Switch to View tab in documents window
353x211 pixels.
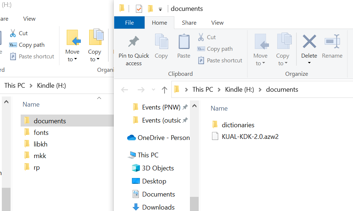pyautogui.click(x=217, y=22)
